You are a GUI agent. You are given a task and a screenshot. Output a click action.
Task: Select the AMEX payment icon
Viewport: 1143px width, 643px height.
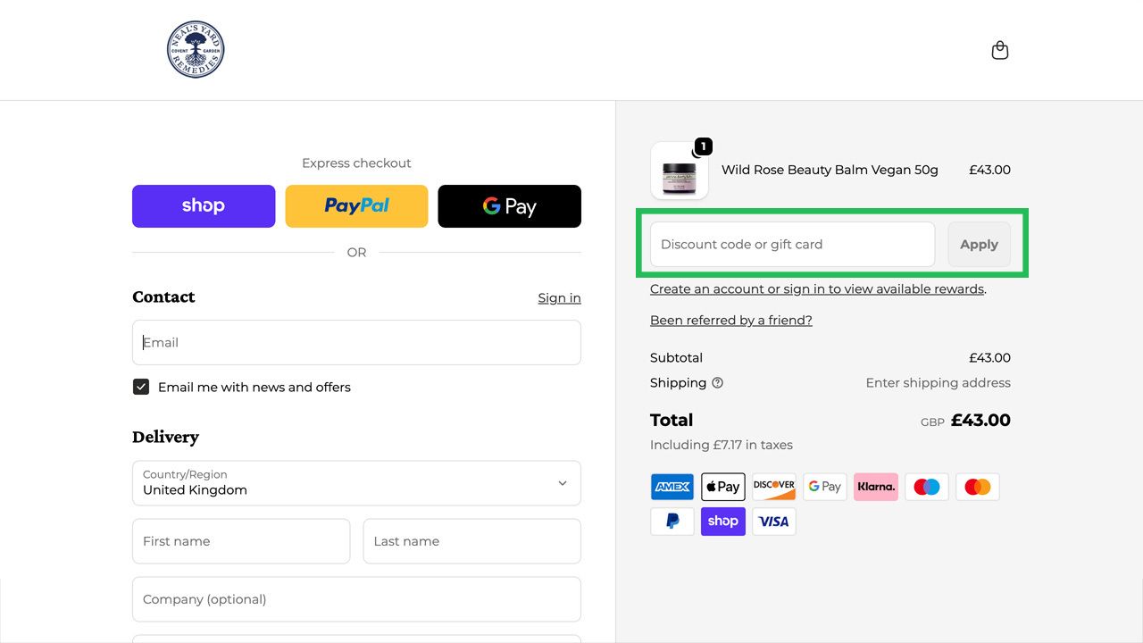pos(672,486)
